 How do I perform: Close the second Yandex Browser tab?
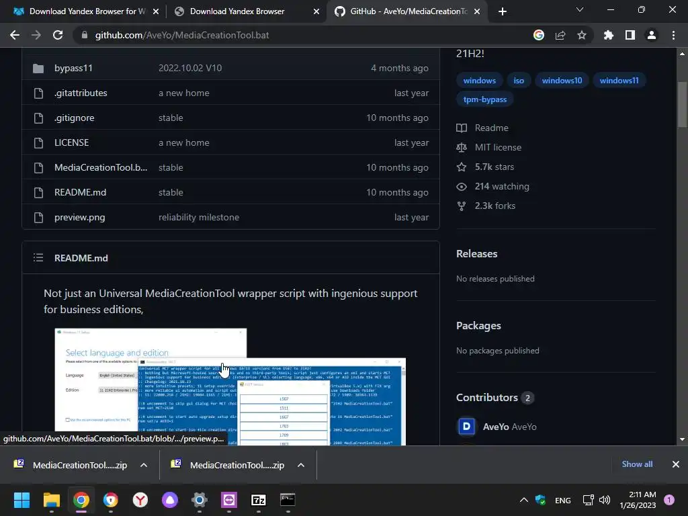pyautogui.click(x=316, y=12)
